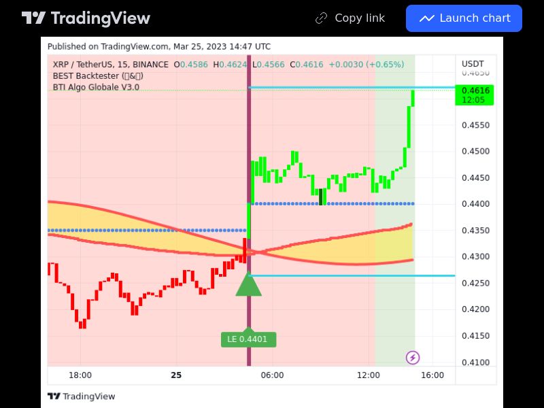Click the 0.4150 price axis value
This screenshot has width=544, height=408.
tap(475, 336)
